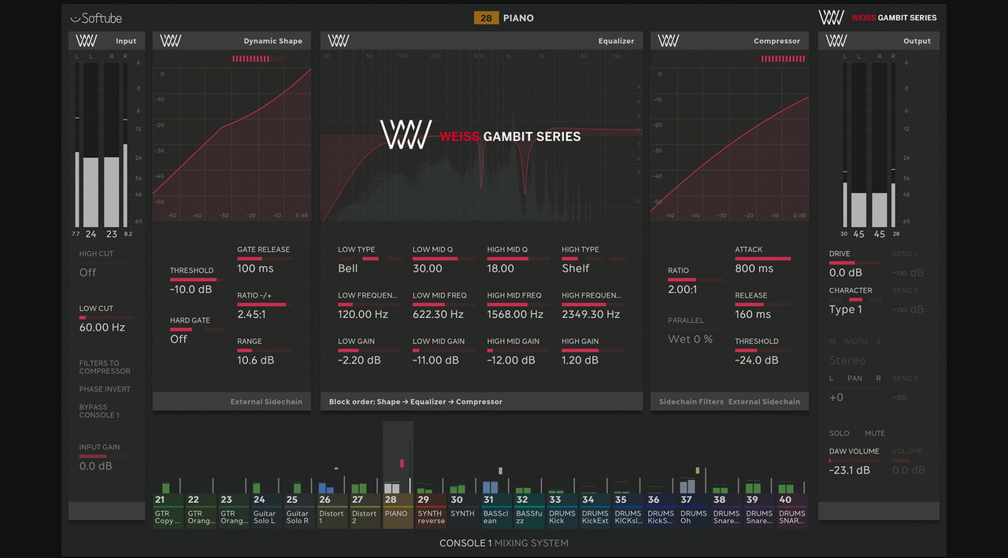Image resolution: width=1008 pixels, height=558 pixels.
Task: Open the Low Type Bell selector
Action: click(x=348, y=268)
